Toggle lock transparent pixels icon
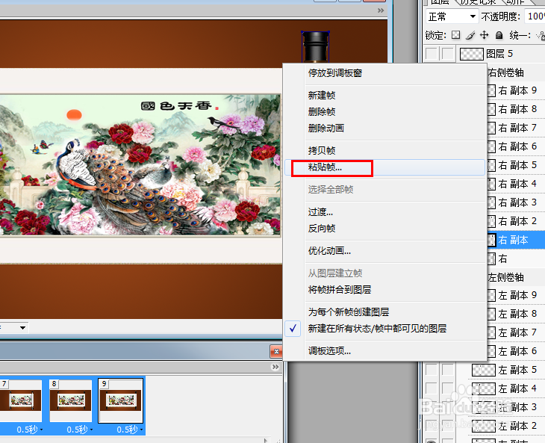Screen dimensions: 545x443 click(x=455, y=35)
